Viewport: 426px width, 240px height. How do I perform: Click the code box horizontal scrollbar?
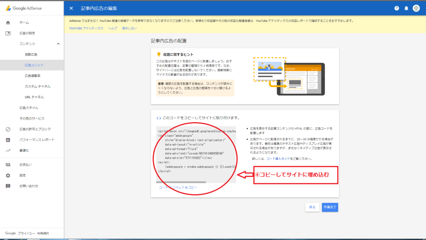point(181,182)
